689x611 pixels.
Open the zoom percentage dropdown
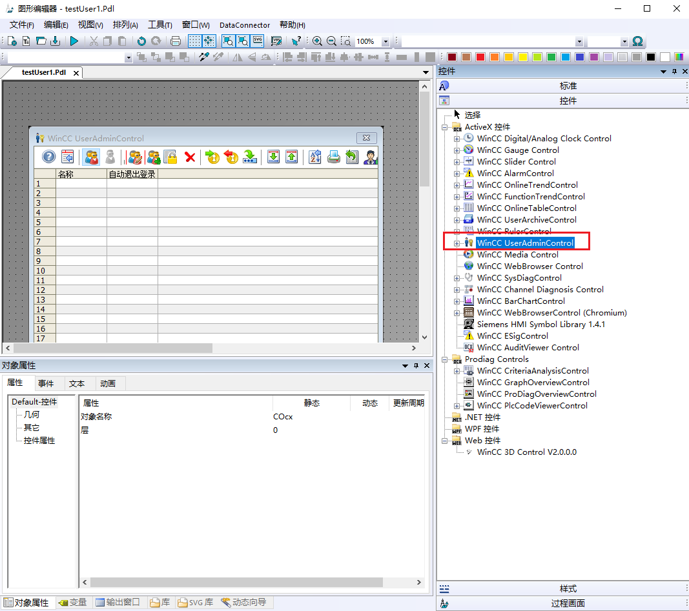point(386,42)
